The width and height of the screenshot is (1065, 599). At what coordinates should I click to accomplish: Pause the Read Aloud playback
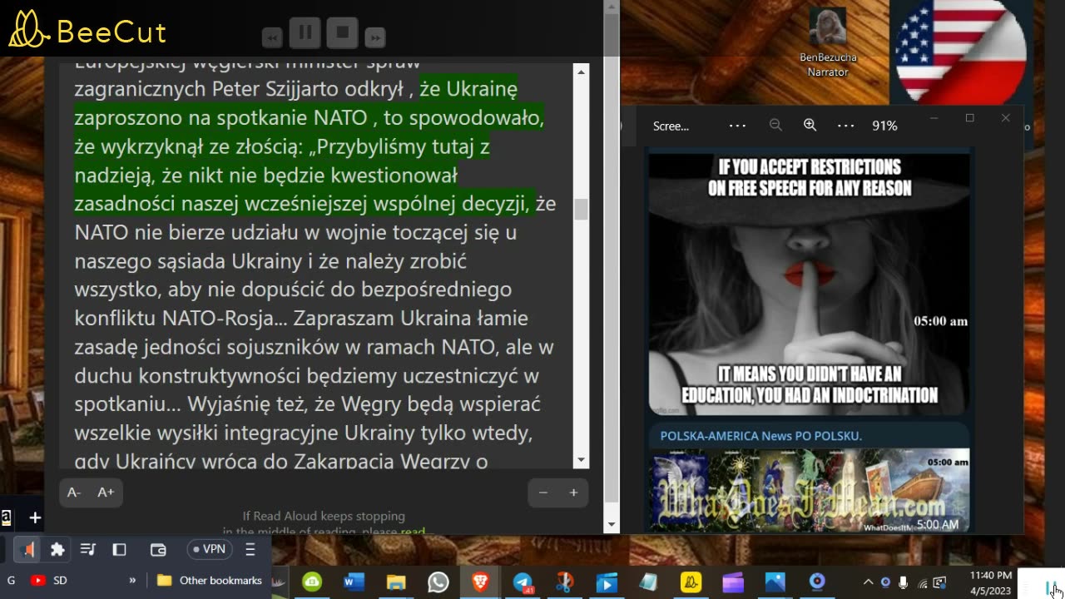click(305, 33)
